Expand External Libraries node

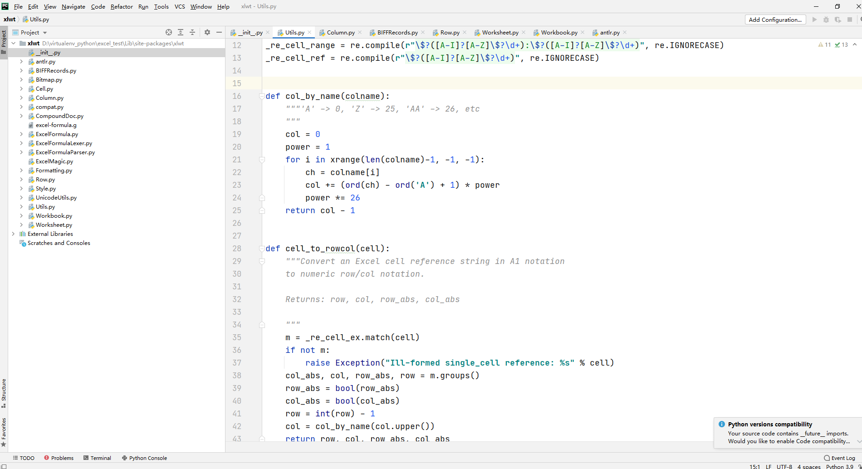(13, 234)
